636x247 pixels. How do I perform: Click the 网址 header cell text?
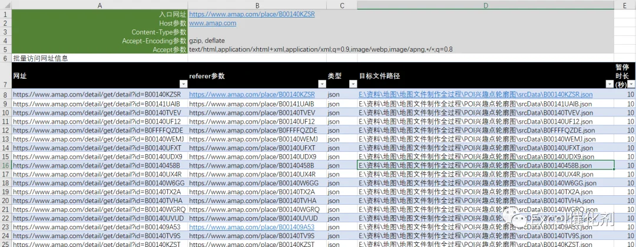tap(20, 76)
